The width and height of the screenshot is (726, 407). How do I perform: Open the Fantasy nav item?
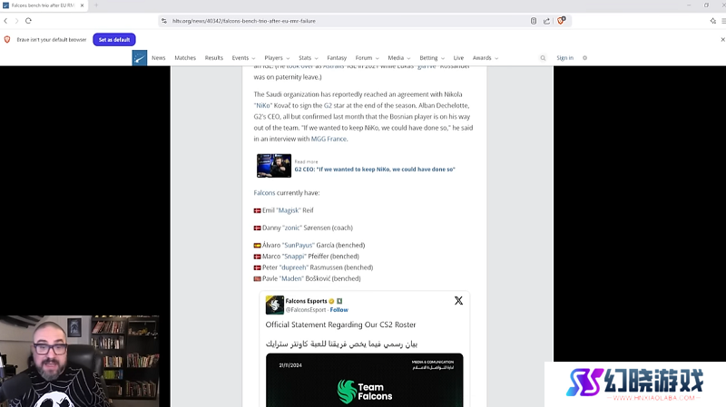pos(337,58)
